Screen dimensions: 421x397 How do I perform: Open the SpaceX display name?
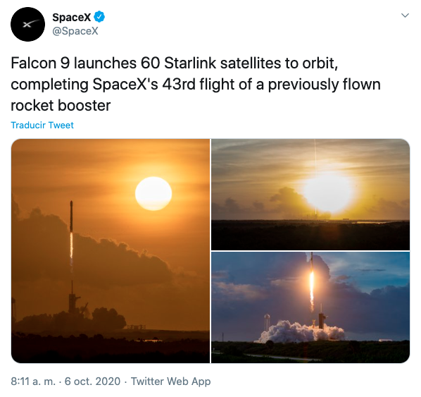71,17
